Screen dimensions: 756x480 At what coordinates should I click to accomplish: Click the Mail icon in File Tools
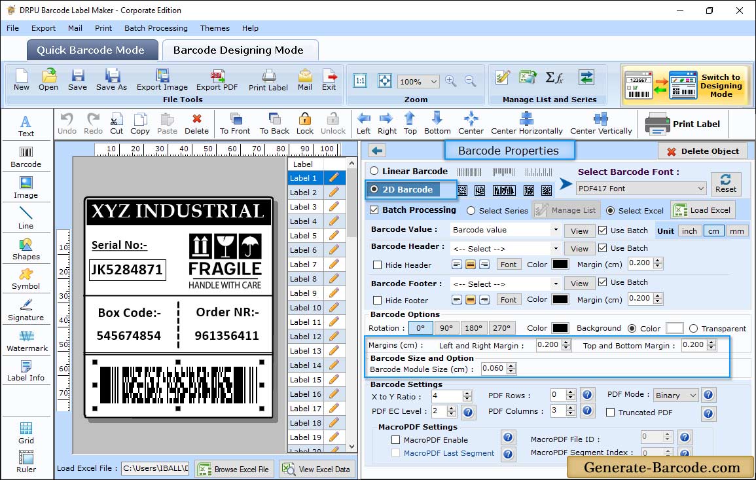305,80
